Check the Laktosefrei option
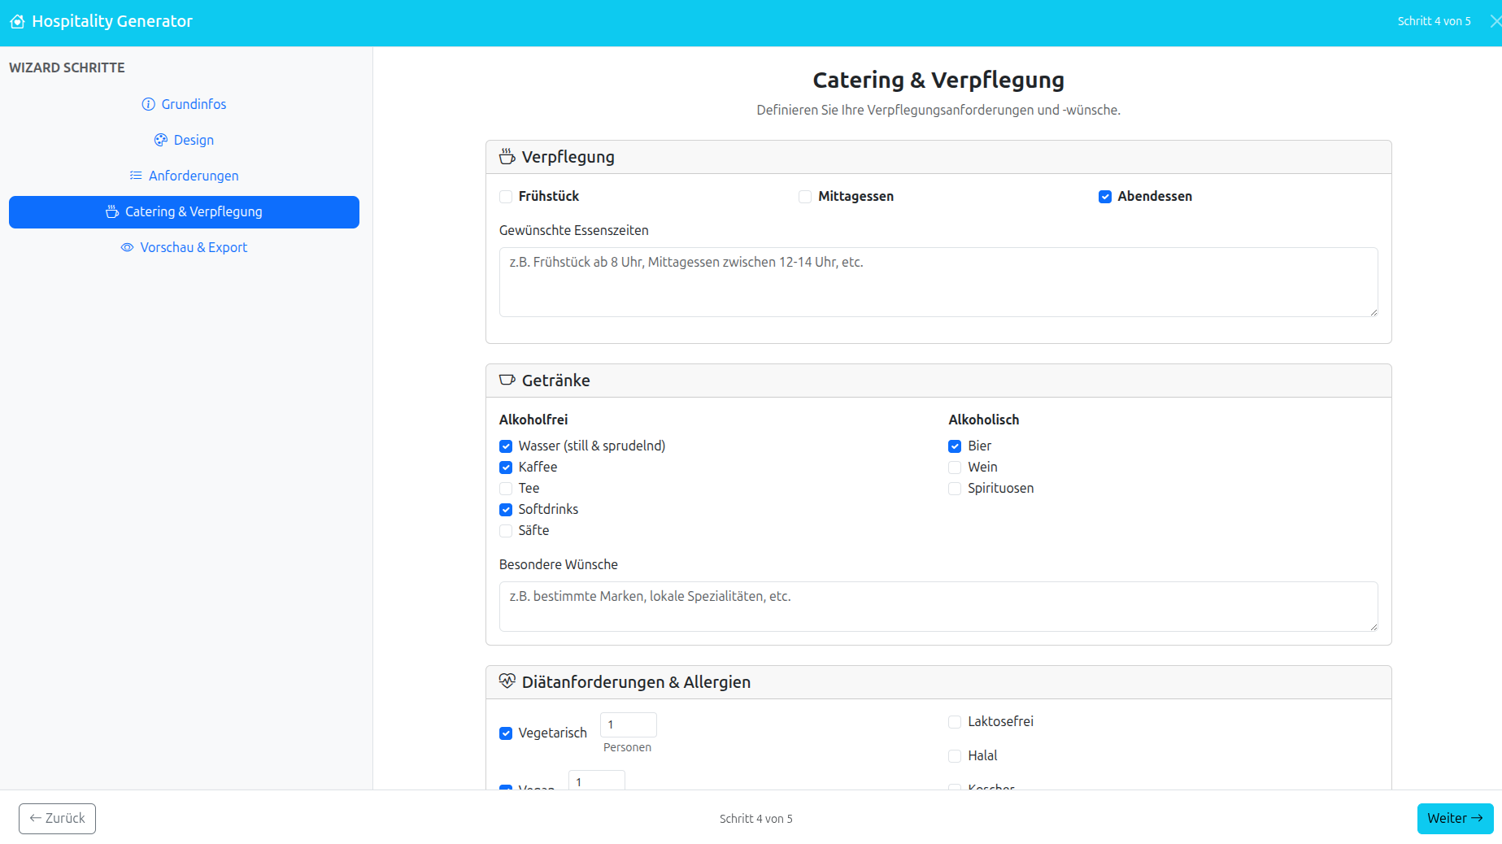The width and height of the screenshot is (1502, 844). pos(955,722)
